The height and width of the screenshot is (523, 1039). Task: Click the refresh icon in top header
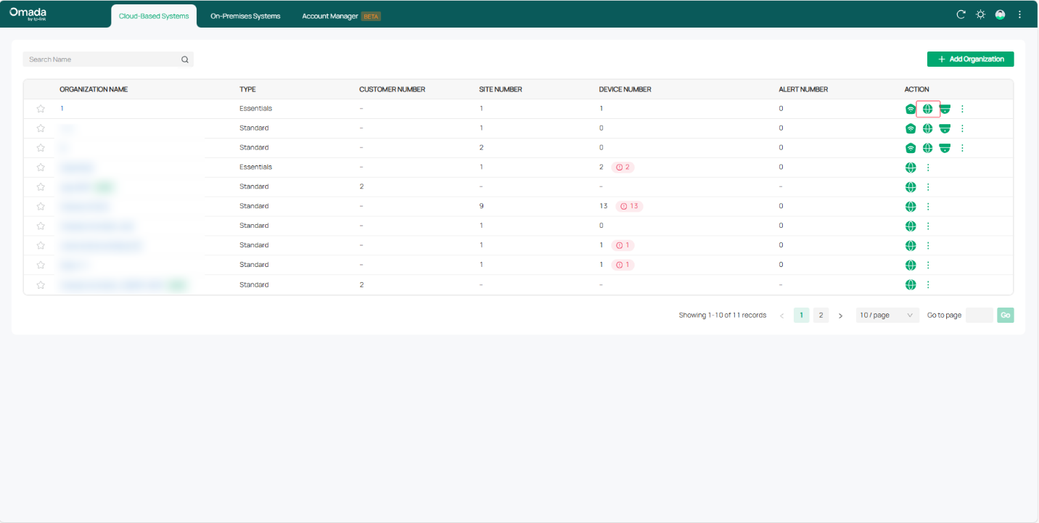tap(961, 15)
